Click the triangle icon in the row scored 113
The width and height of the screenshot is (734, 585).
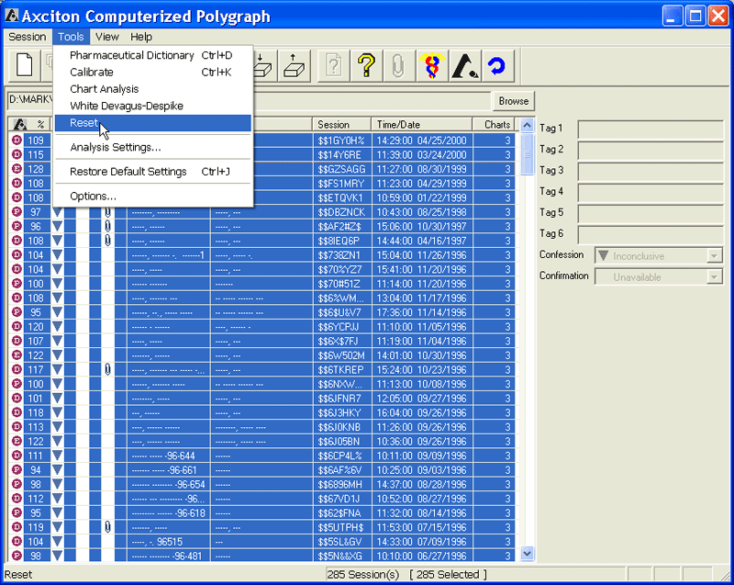(58, 427)
